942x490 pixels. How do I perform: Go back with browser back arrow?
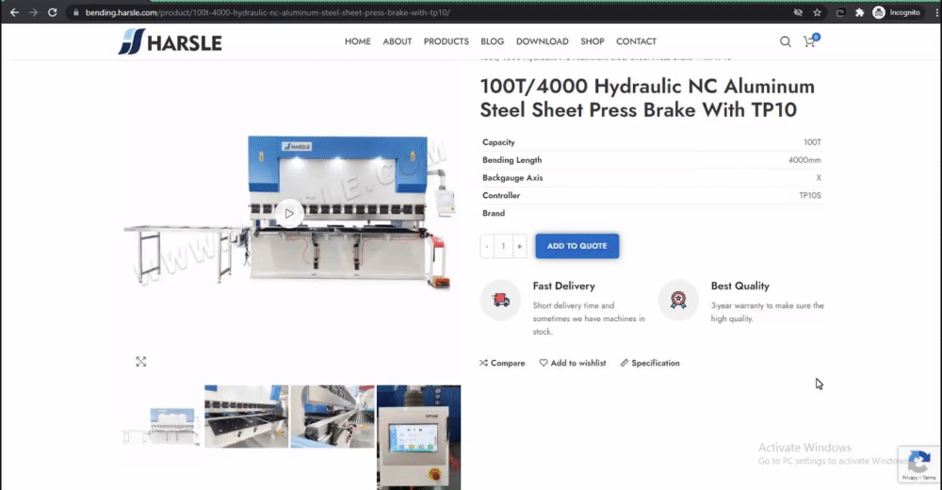click(14, 12)
